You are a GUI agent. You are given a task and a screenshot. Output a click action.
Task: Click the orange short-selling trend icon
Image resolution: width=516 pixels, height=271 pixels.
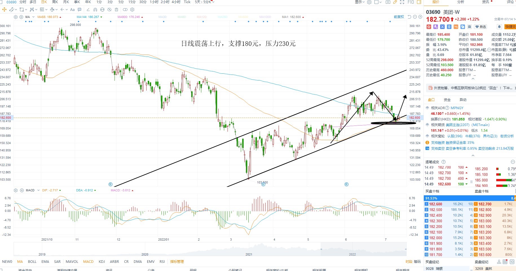coord(456,27)
